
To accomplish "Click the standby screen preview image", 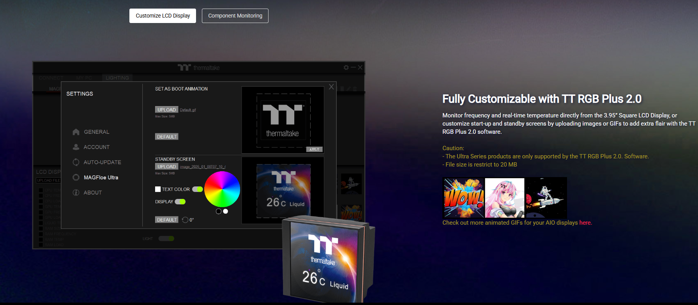I will coord(283,191).
